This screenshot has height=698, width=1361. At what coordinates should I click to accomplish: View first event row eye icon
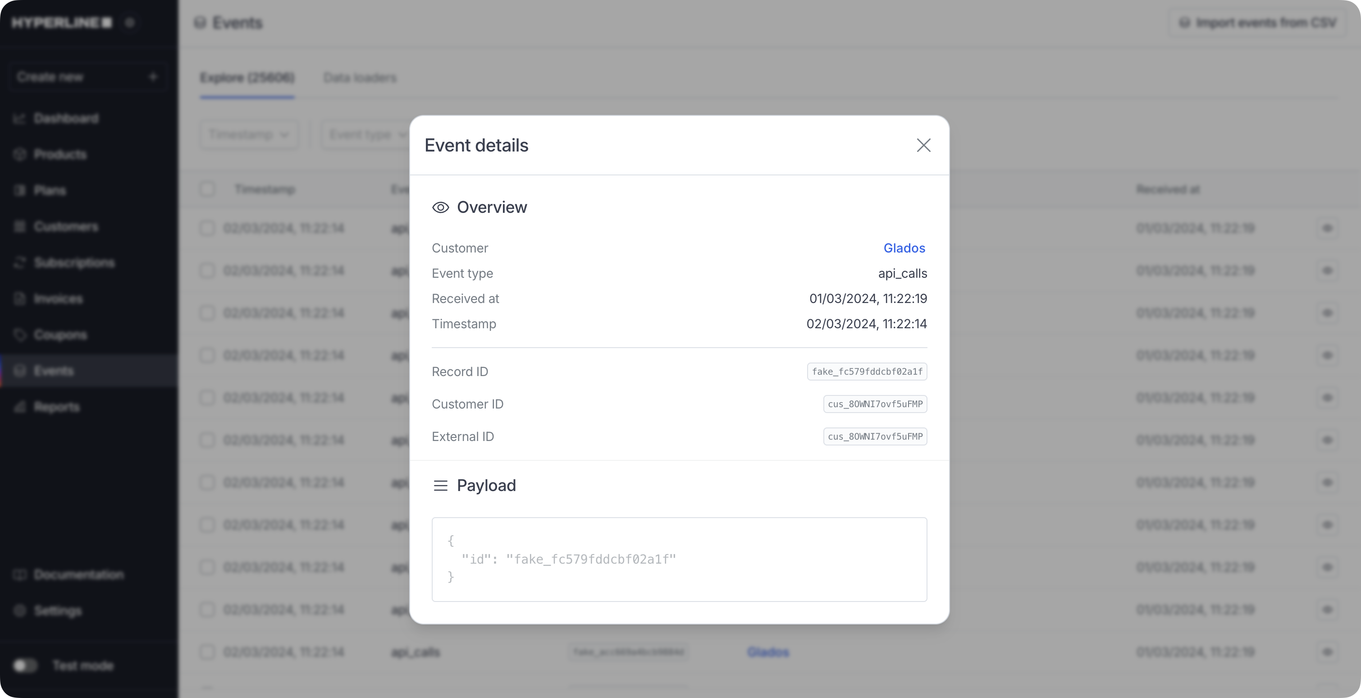point(1327,228)
